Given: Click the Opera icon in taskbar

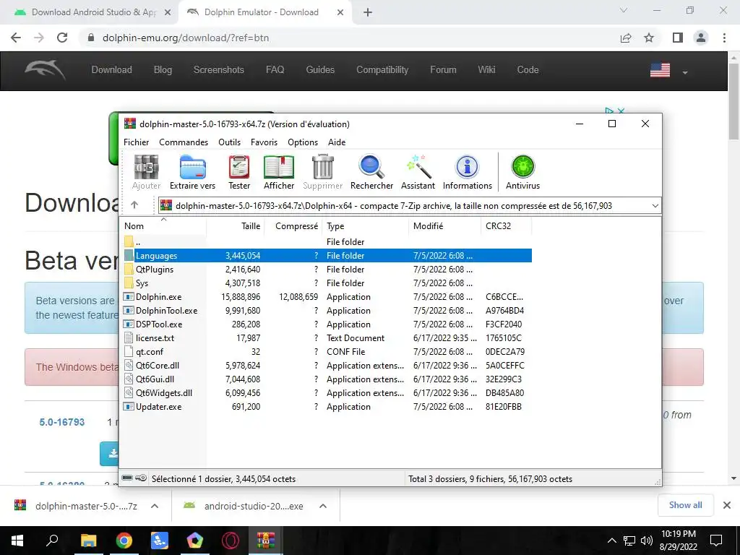Looking at the screenshot, I should pyautogui.click(x=231, y=541).
